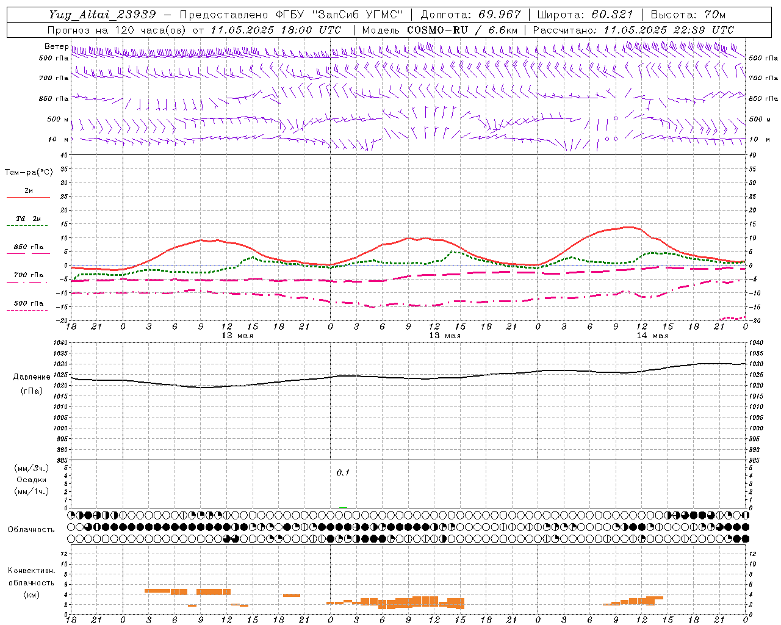The image size is (781, 625).
Task: Click the Давление panel label
Action: pos(32,377)
